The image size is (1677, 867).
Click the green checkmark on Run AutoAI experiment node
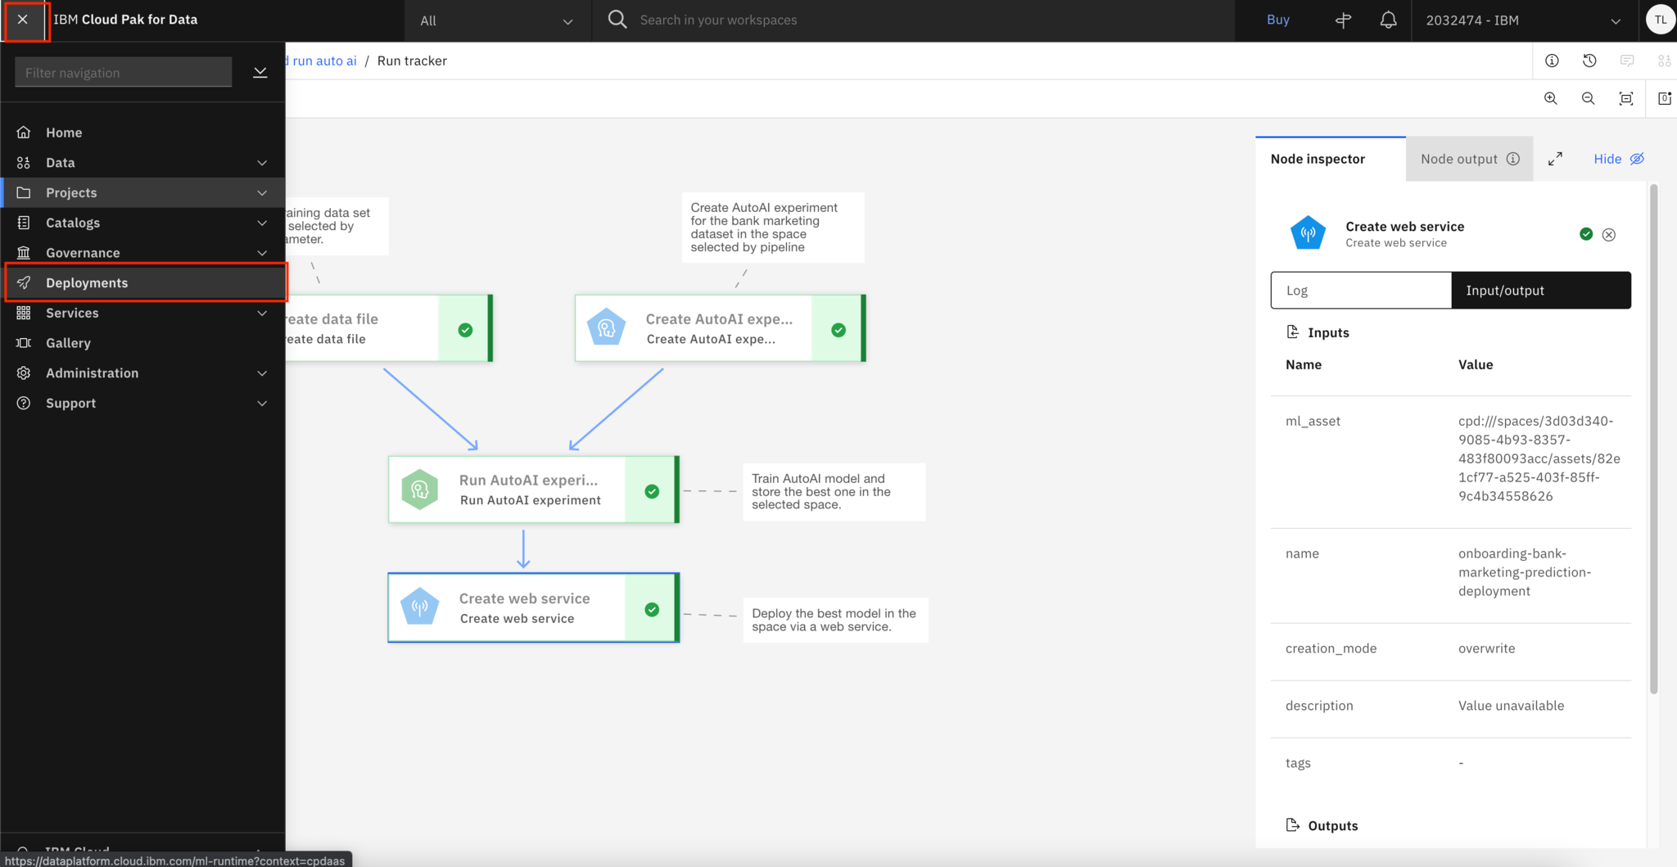(652, 491)
